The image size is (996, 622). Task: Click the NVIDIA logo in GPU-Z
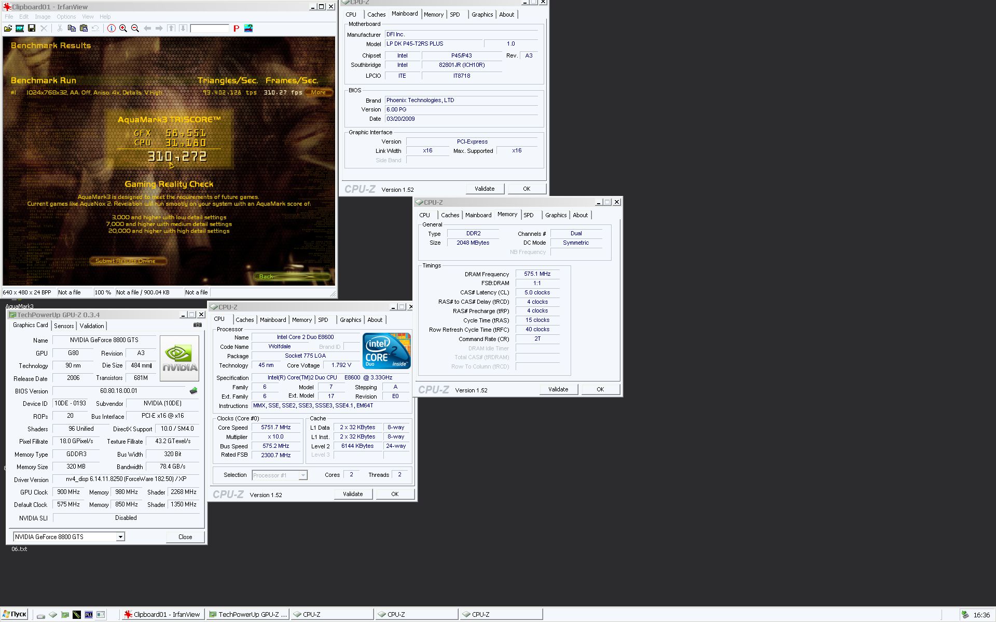click(179, 358)
